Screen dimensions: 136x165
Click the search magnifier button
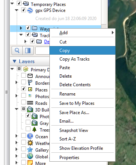(x=17, y=51)
